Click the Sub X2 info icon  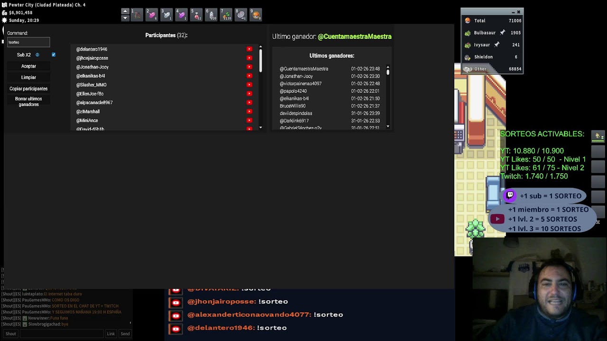37,55
